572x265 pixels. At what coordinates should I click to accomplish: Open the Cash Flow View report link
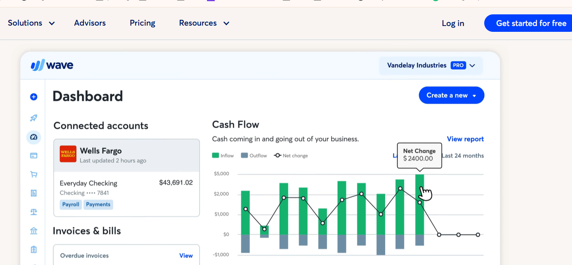(465, 139)
